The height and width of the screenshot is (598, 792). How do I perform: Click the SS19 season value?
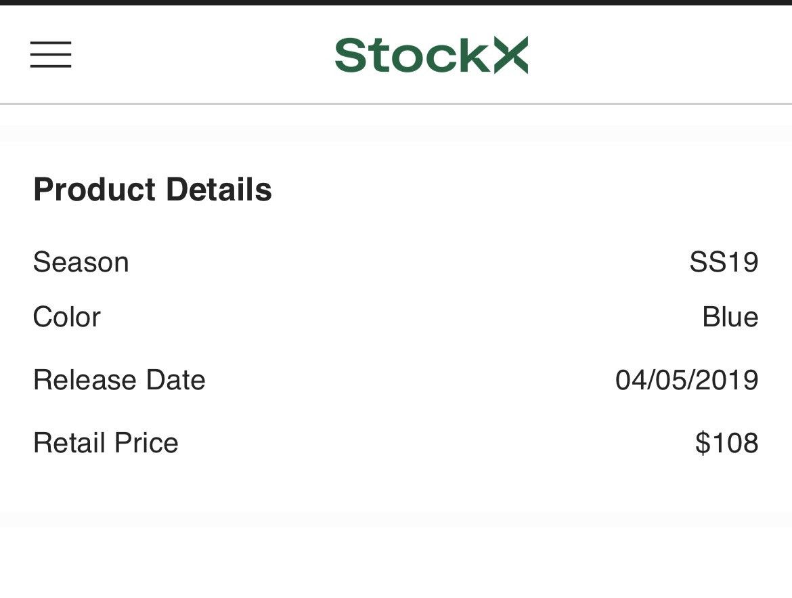(x=724, y=262)
